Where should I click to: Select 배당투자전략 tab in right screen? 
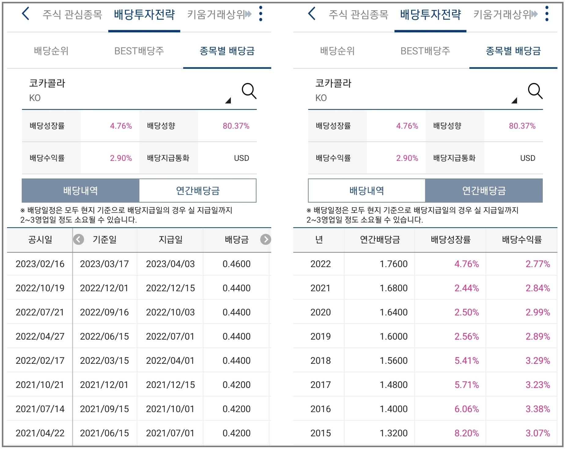tap(431, 14)
